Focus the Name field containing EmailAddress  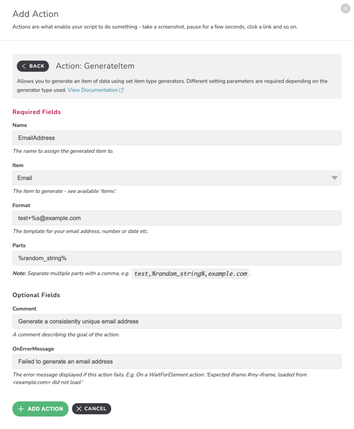[177, 138]
